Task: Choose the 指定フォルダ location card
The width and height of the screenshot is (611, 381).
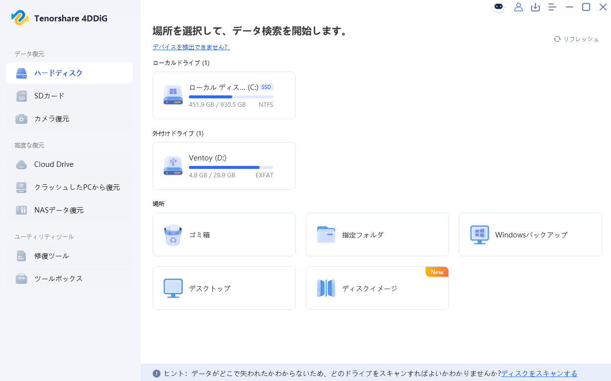Action: [x=377, y=234]
